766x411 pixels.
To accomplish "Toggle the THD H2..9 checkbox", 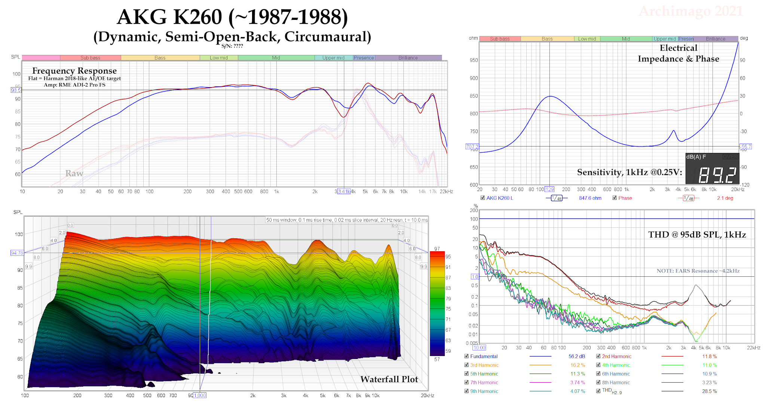I will pyautogui.click(x=598, y=391).
